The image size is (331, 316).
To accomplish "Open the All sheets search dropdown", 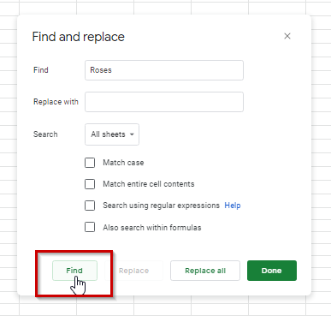I will coord(112,134).
